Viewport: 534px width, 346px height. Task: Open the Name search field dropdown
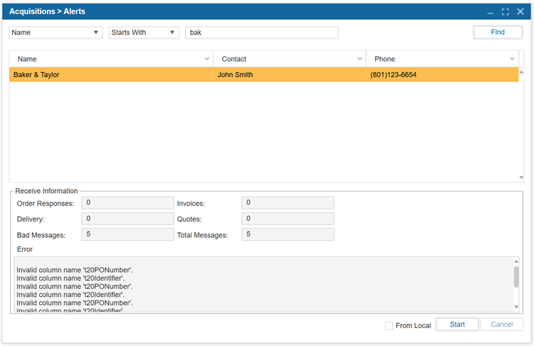56,33
